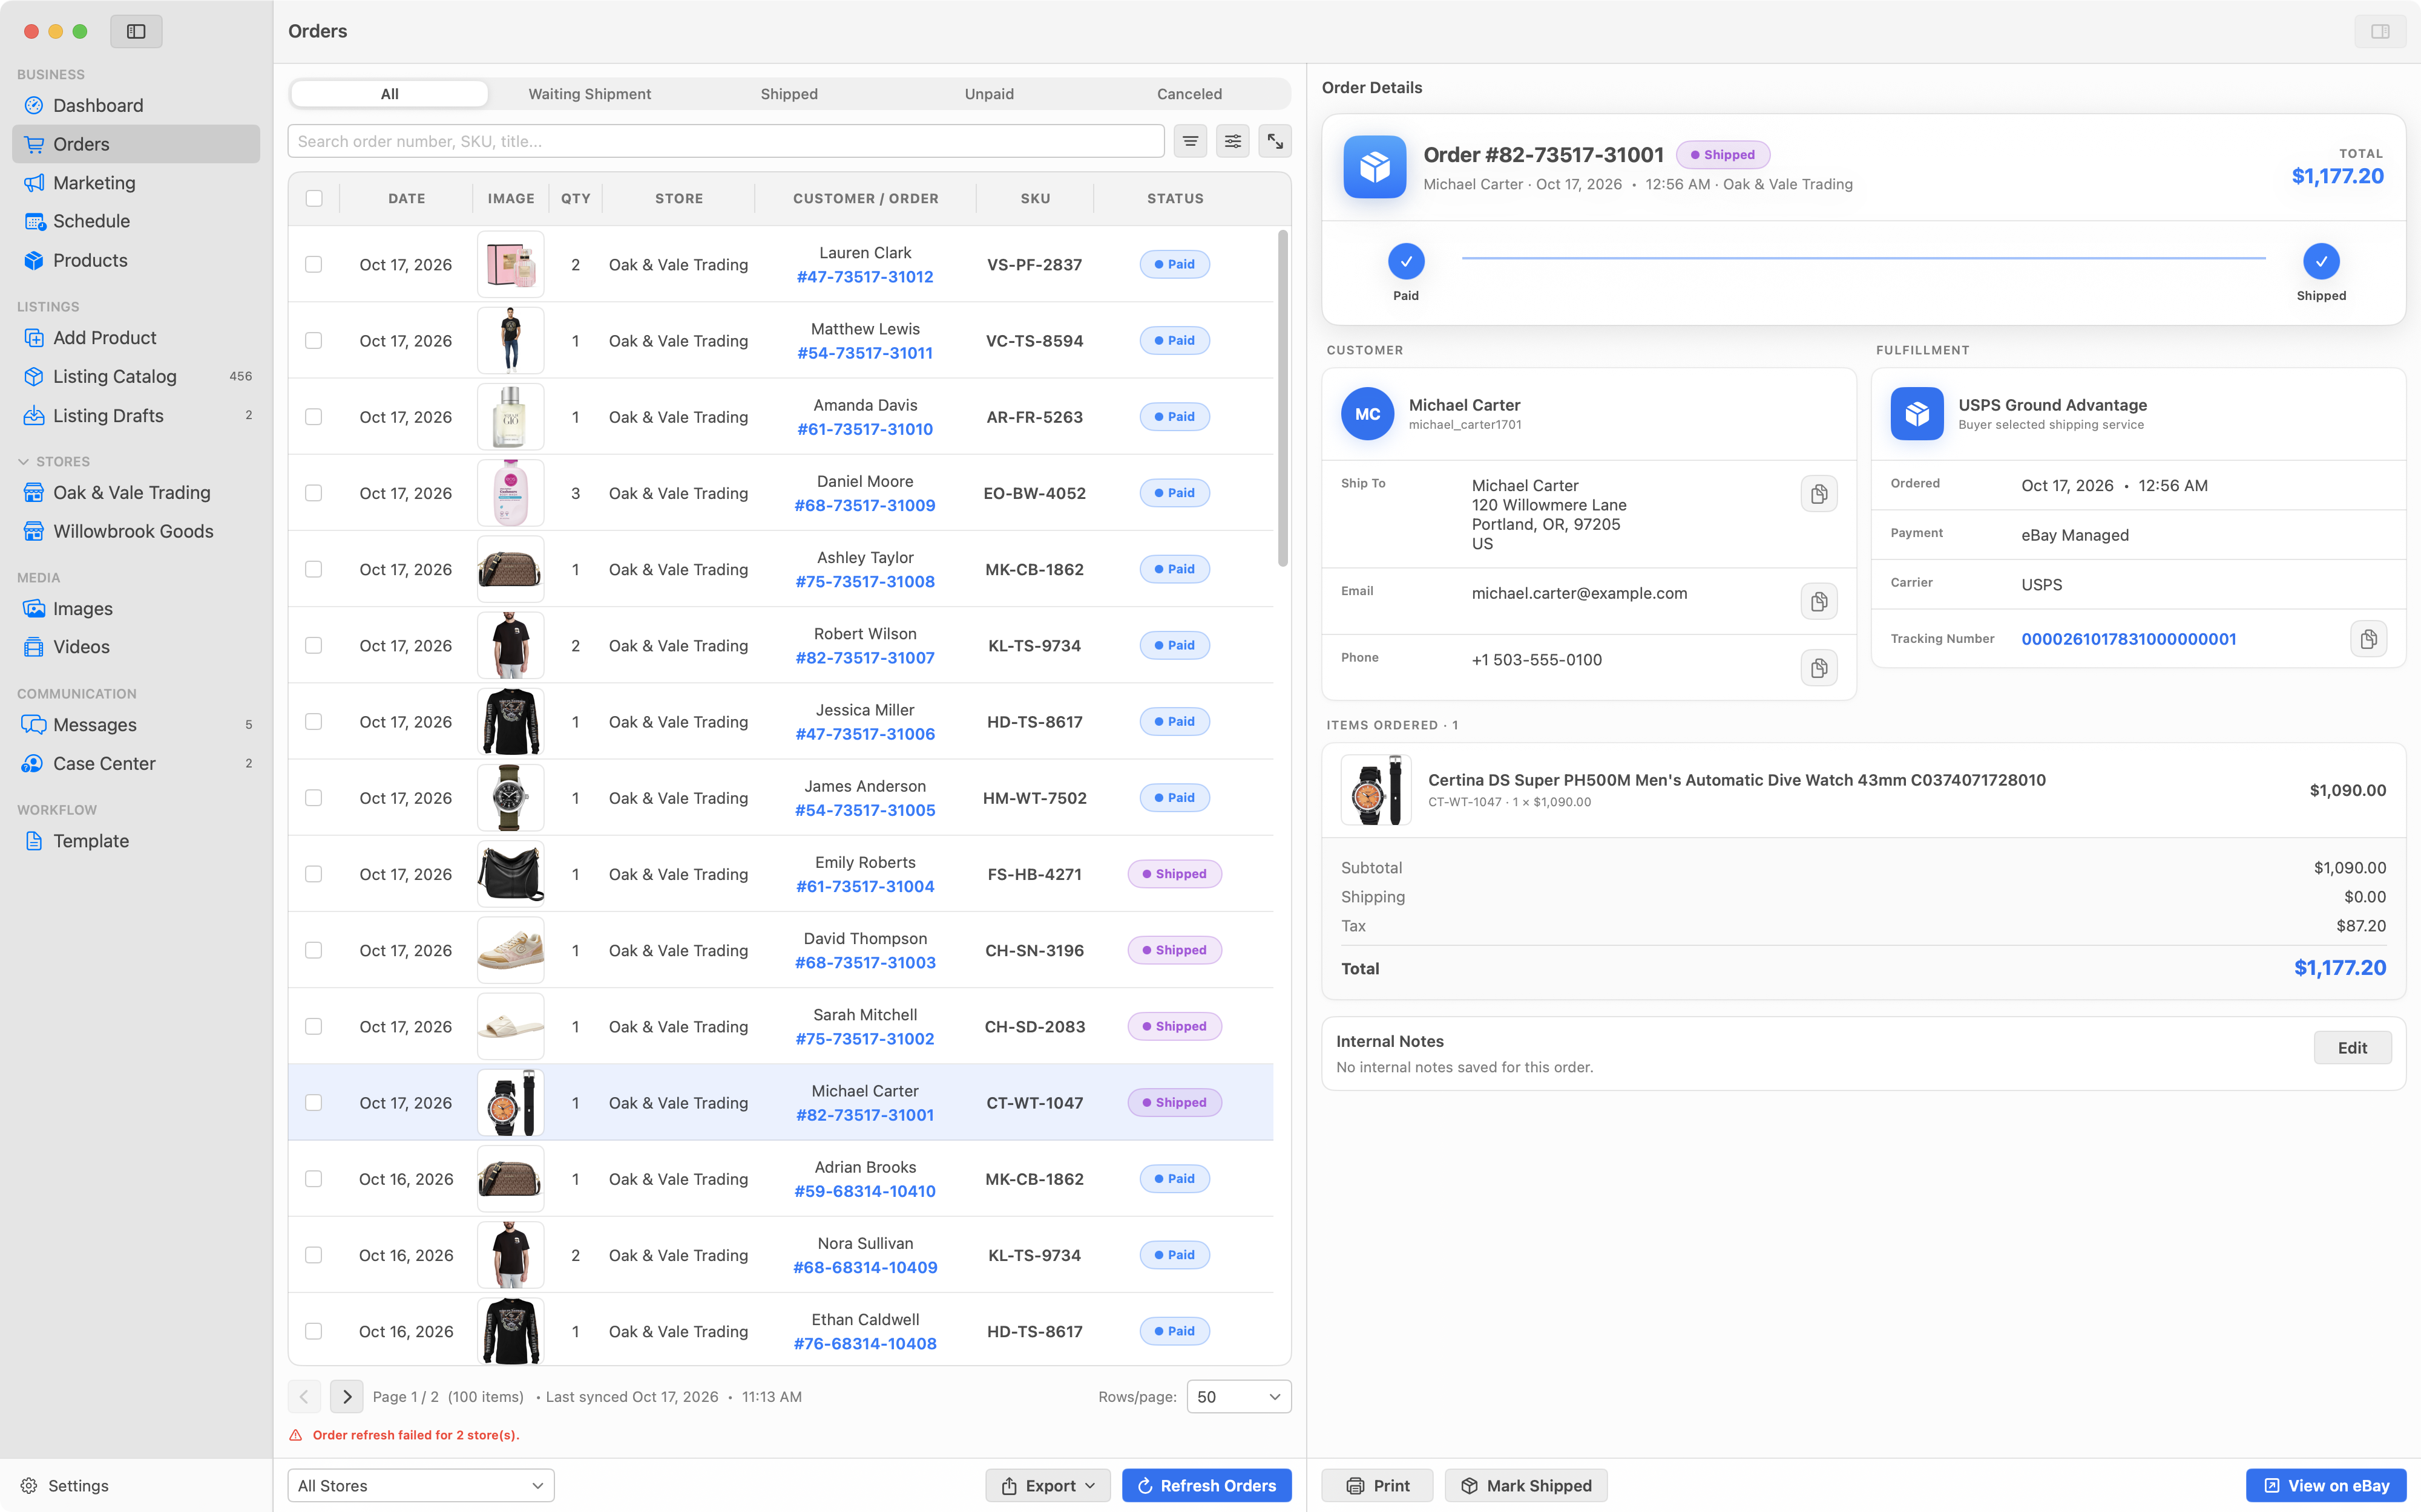Screen dimensions: 2421x1512
Task: Open tracking number link 0000261017831000000001
Action: click(2129, 639)
